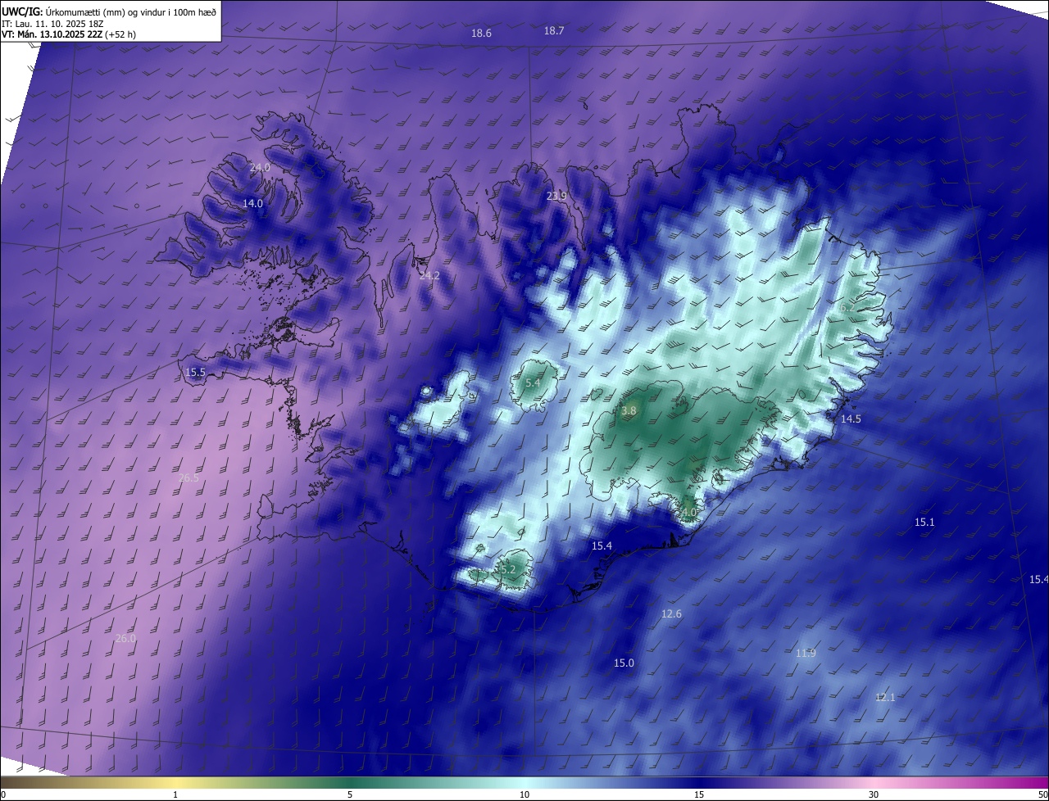Image resolution: width=1049 pixels, height=801 pixels.
Task: Click the 26.5 value over the sea
Action: (188, 477)
